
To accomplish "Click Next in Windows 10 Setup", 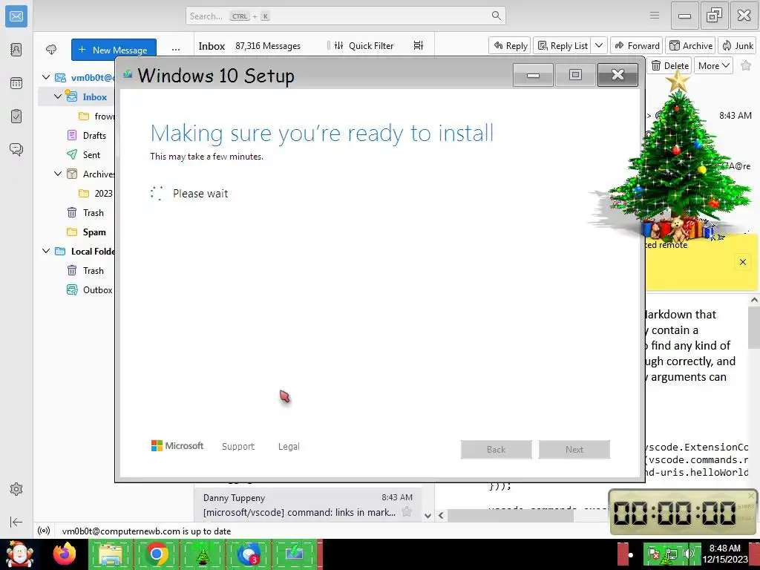I will 574,449.
